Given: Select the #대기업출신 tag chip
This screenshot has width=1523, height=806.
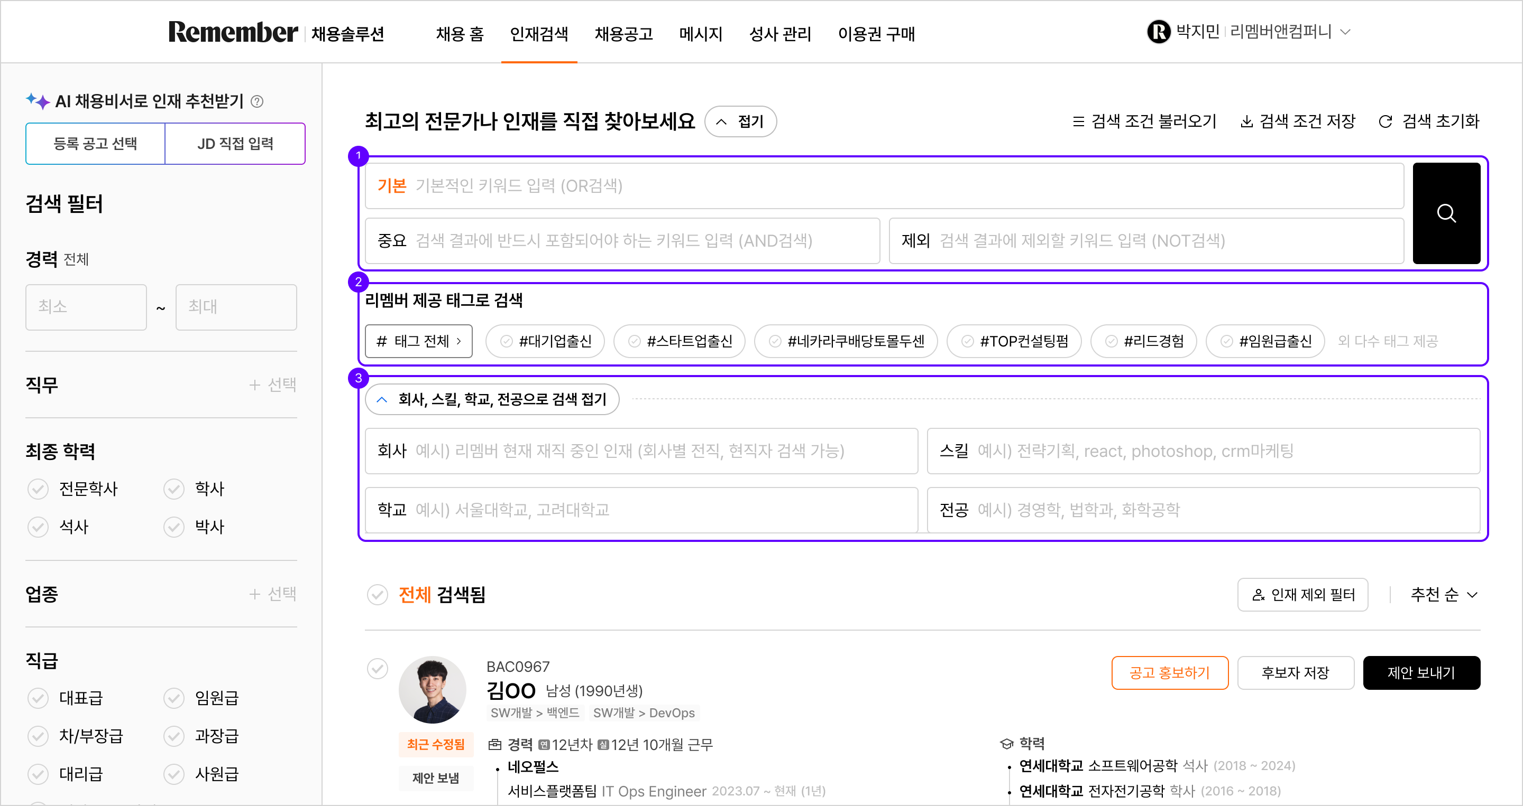Looking at the screenshot, I should (545, 341).
